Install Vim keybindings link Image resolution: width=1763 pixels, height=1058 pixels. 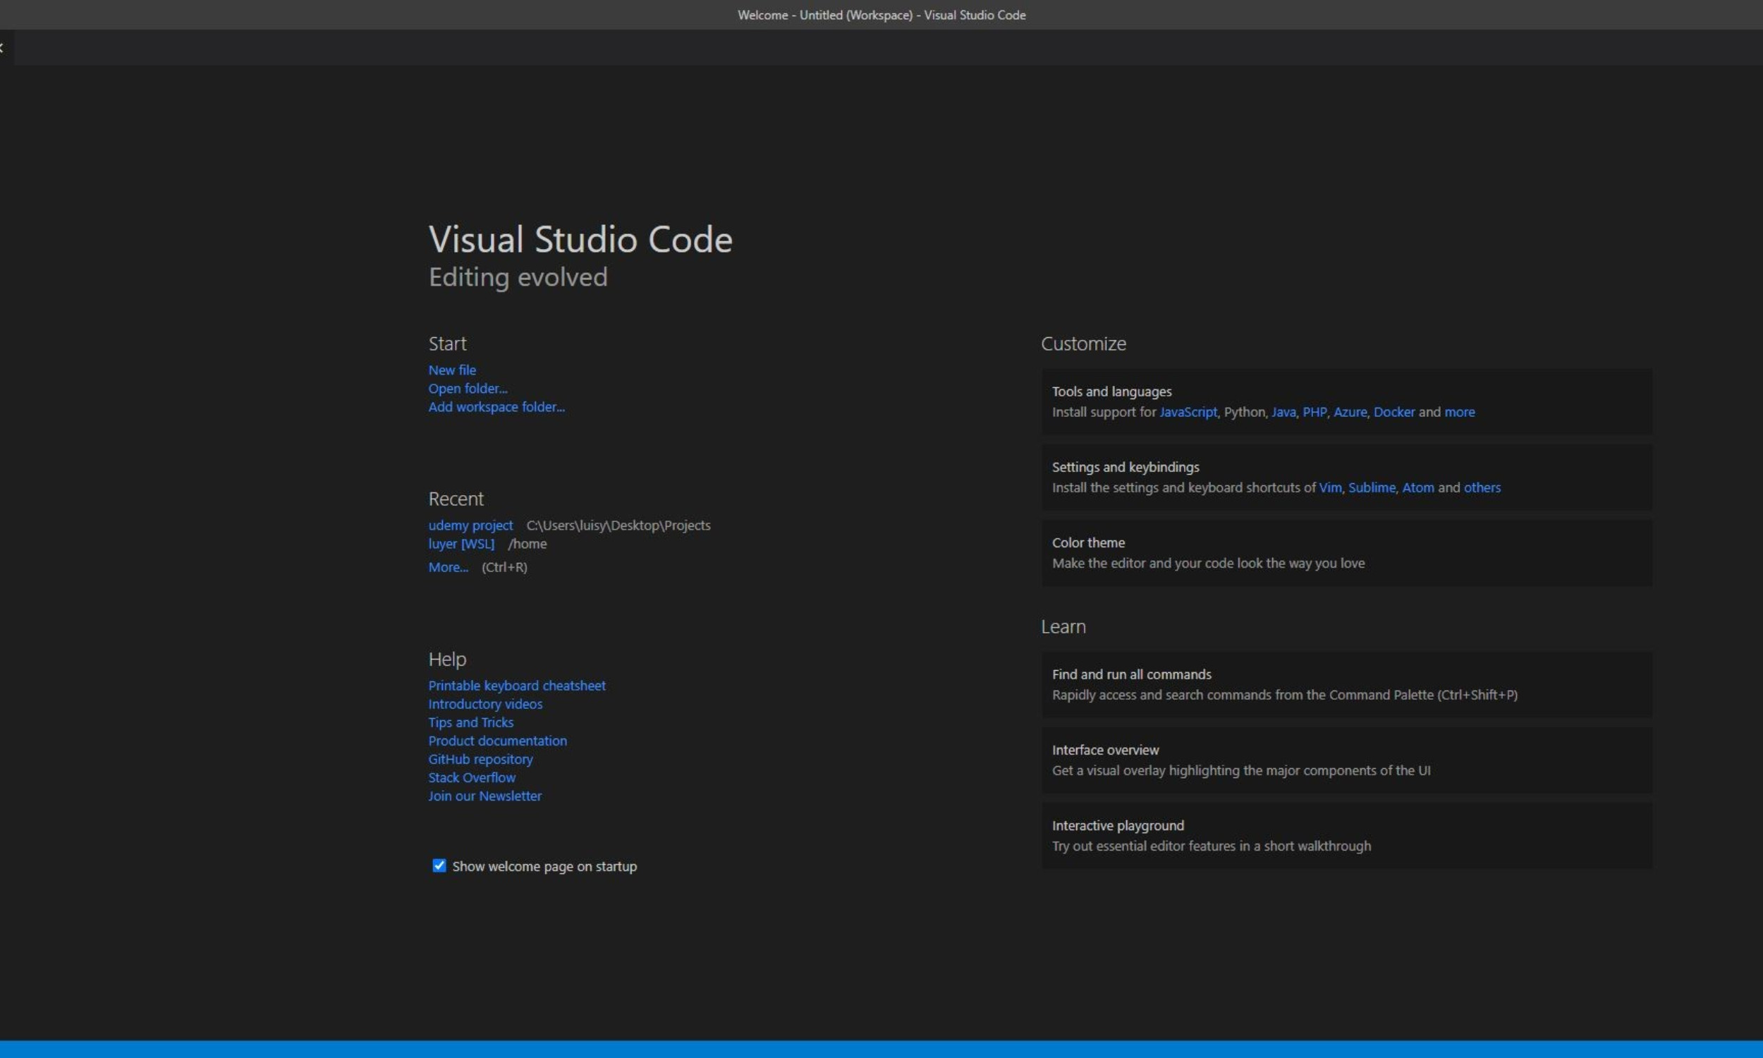(1330, 487)
